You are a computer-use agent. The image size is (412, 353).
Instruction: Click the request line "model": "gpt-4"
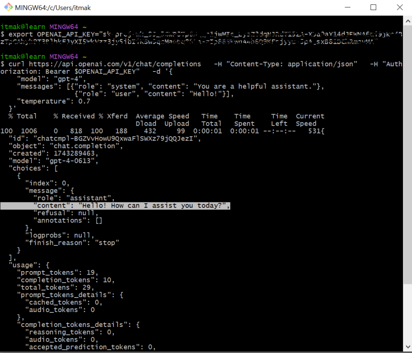[51, 79]
